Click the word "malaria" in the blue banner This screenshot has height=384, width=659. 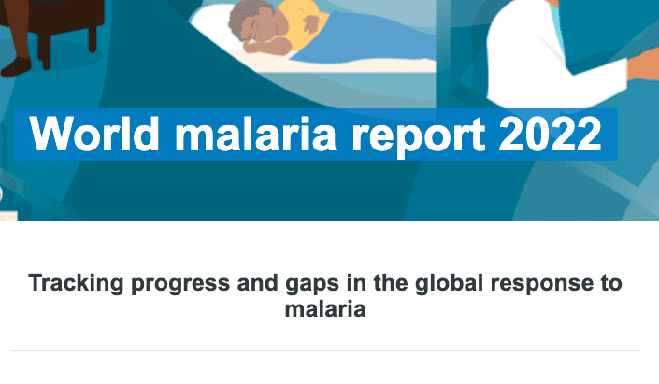(255, 134)
